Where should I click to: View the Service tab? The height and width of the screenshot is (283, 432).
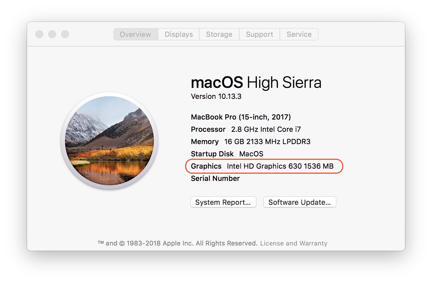coord(299,34)
